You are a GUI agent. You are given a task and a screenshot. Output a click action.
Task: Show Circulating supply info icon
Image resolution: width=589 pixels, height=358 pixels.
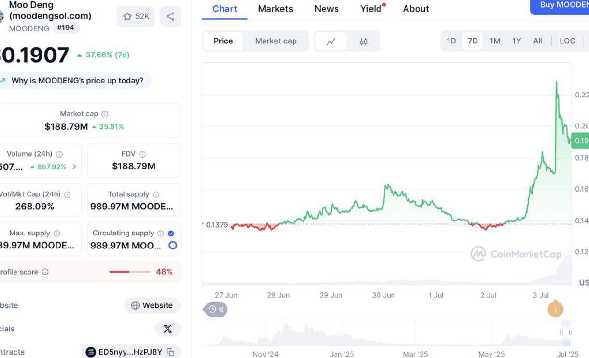click(161, 234)
